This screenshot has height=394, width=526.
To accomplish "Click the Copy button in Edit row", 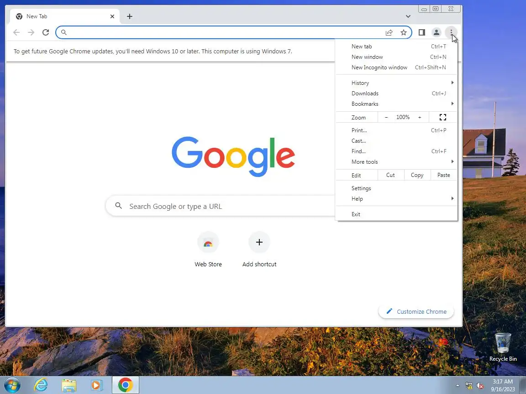I will [x=417, y=175].
